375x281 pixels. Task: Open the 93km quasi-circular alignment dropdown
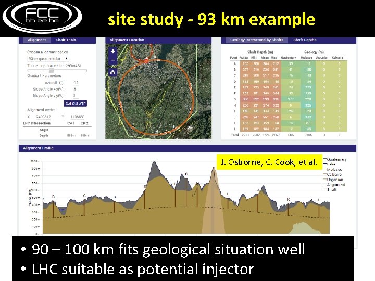pos(48,59)
